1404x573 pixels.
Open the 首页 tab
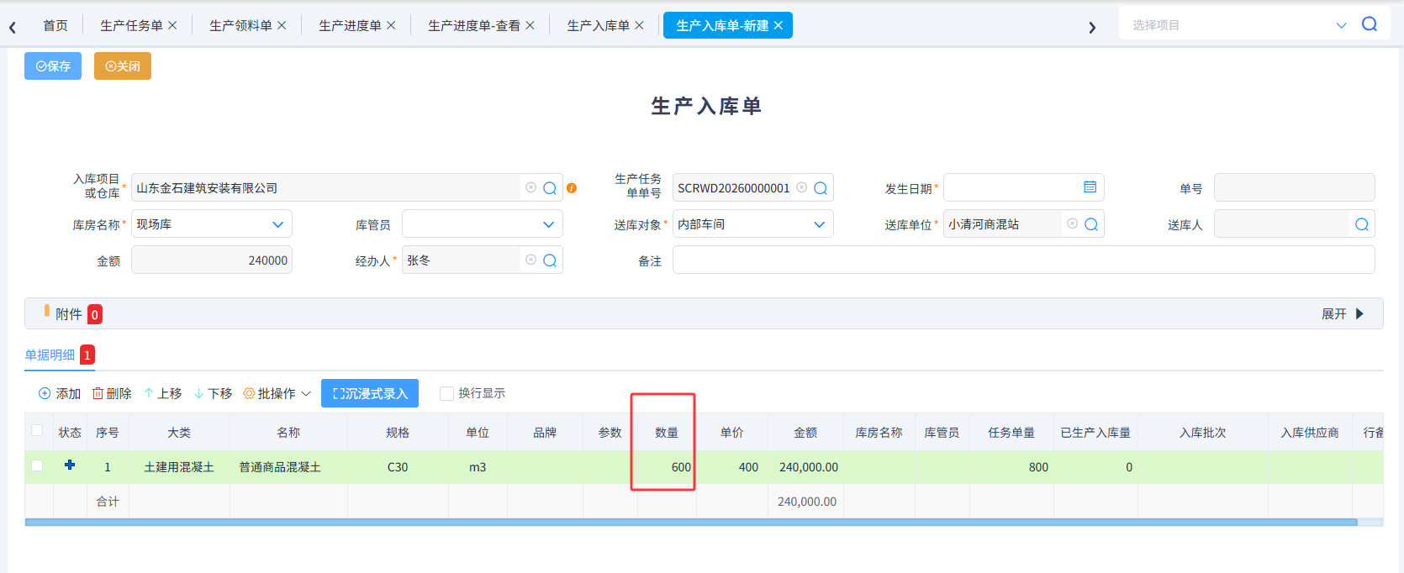55,25
